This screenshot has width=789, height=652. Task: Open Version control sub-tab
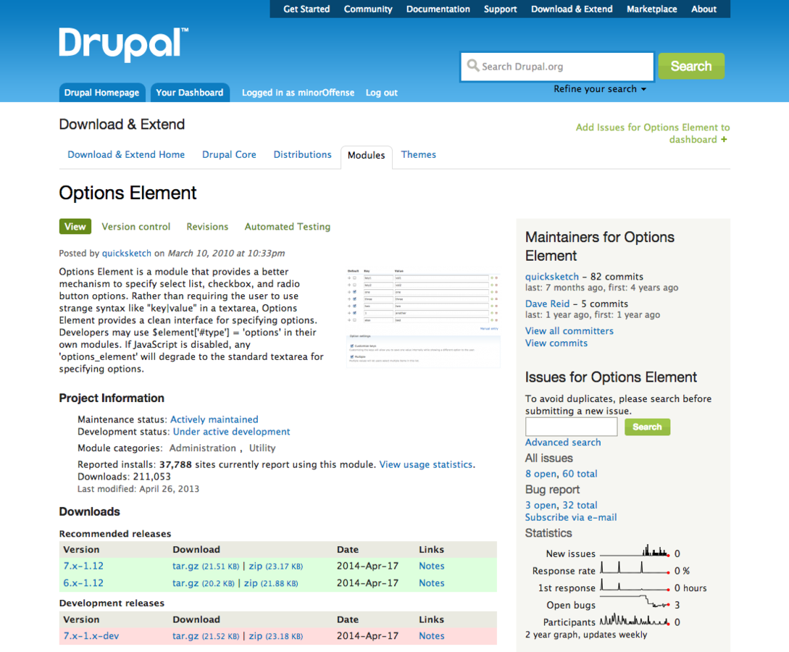click(136, 227)
